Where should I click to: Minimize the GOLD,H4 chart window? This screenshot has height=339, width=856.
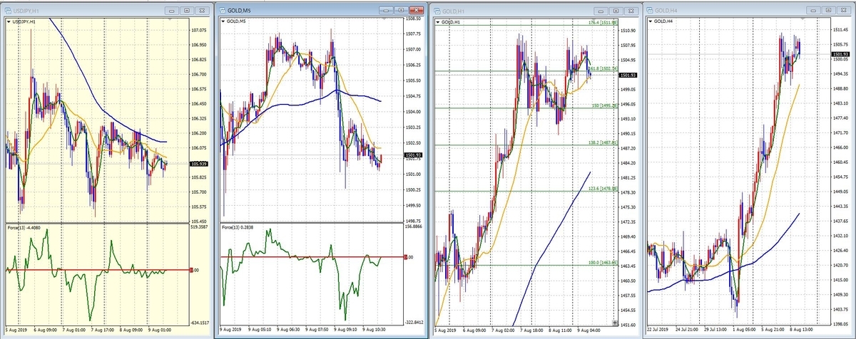tap(814, 11)
